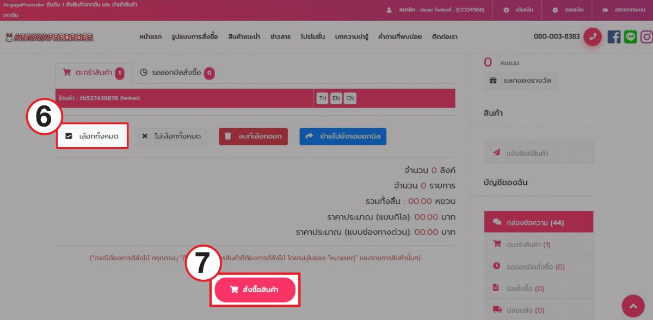Click the gift icon แลกของรางวัล button

tap(520, 81)
